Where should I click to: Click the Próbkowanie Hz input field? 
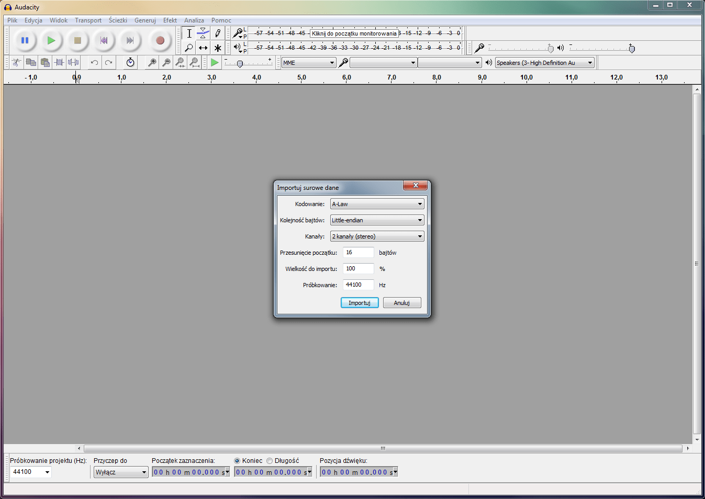[359, 285]
